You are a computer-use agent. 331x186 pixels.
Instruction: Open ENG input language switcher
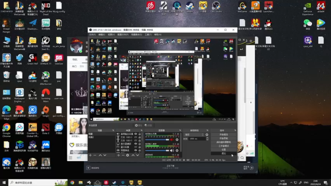pos(306,183)
